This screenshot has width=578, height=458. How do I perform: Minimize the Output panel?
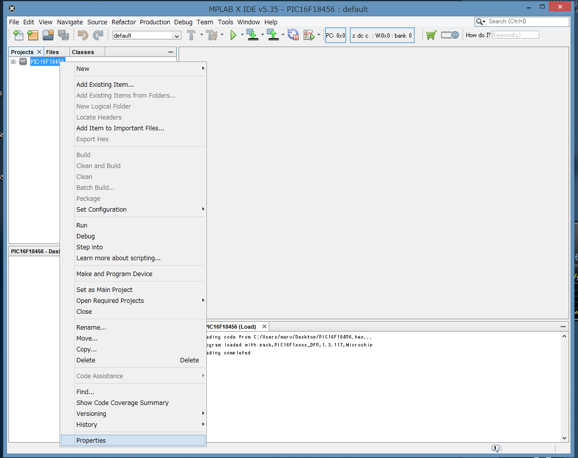tap(563, 327)
